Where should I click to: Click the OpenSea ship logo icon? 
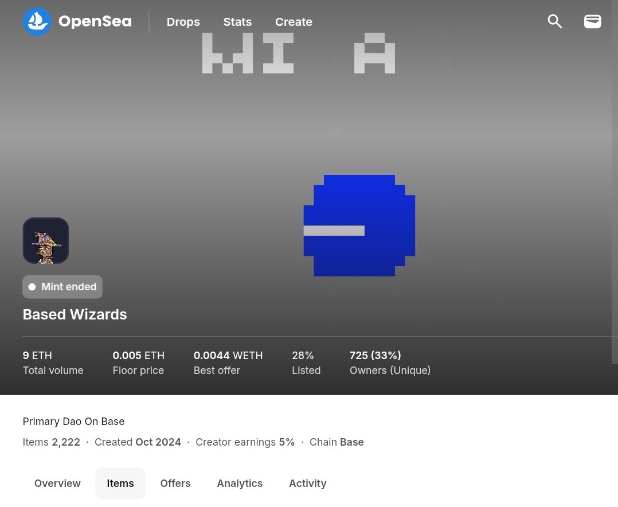pyautogui.click(x=37, y=21)
